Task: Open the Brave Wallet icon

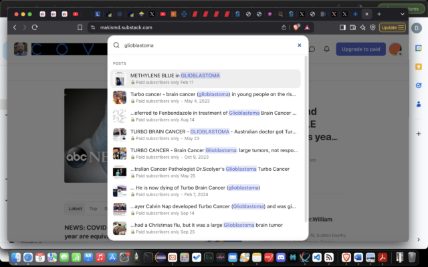Action: [352, 27]
